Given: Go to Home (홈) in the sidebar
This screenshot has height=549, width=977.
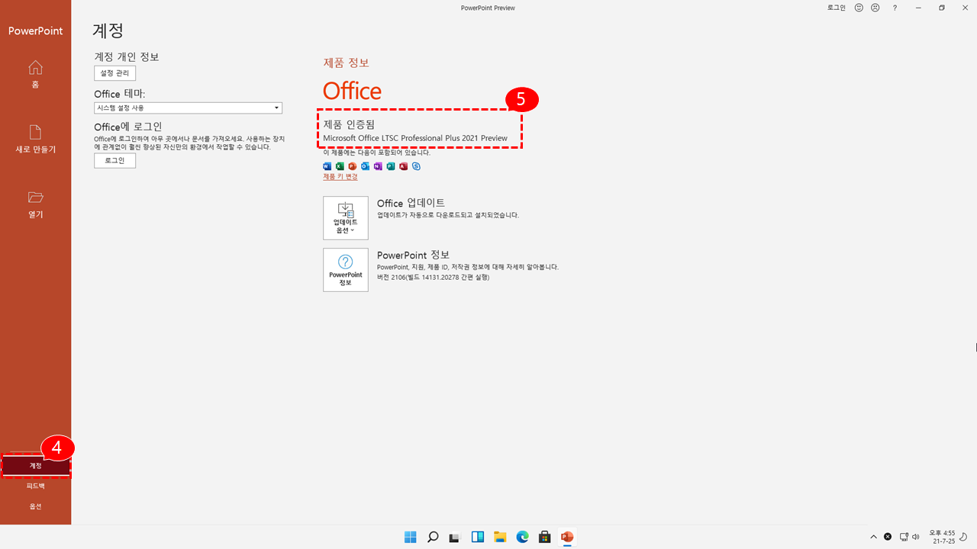Looking at the screenshot, I should click(35, 74).
